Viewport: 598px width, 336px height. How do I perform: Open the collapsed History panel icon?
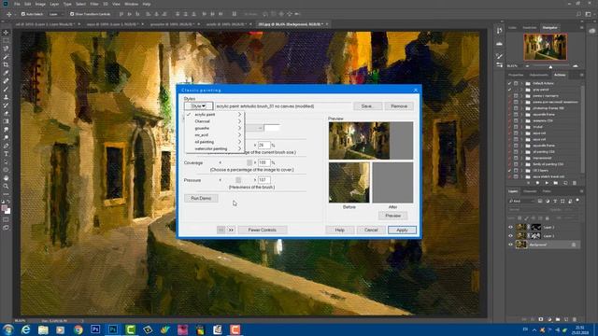[500, 31]
